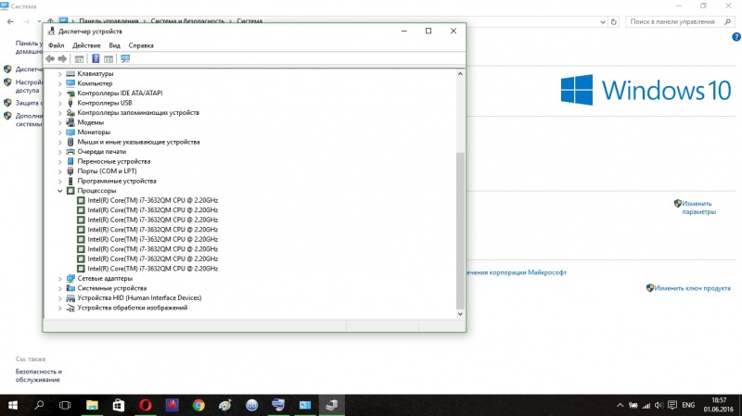Open the Windows Start menu

[x=13, y=405]
